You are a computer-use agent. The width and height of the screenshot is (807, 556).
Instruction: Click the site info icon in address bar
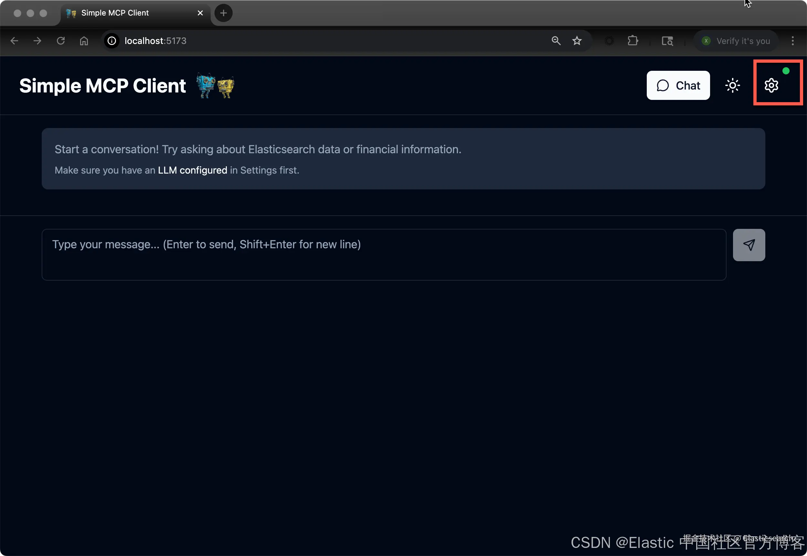coord(112,41)
